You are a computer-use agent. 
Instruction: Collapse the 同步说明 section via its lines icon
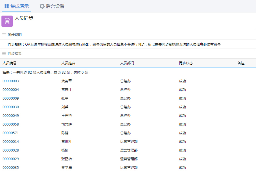coord(4,35)
